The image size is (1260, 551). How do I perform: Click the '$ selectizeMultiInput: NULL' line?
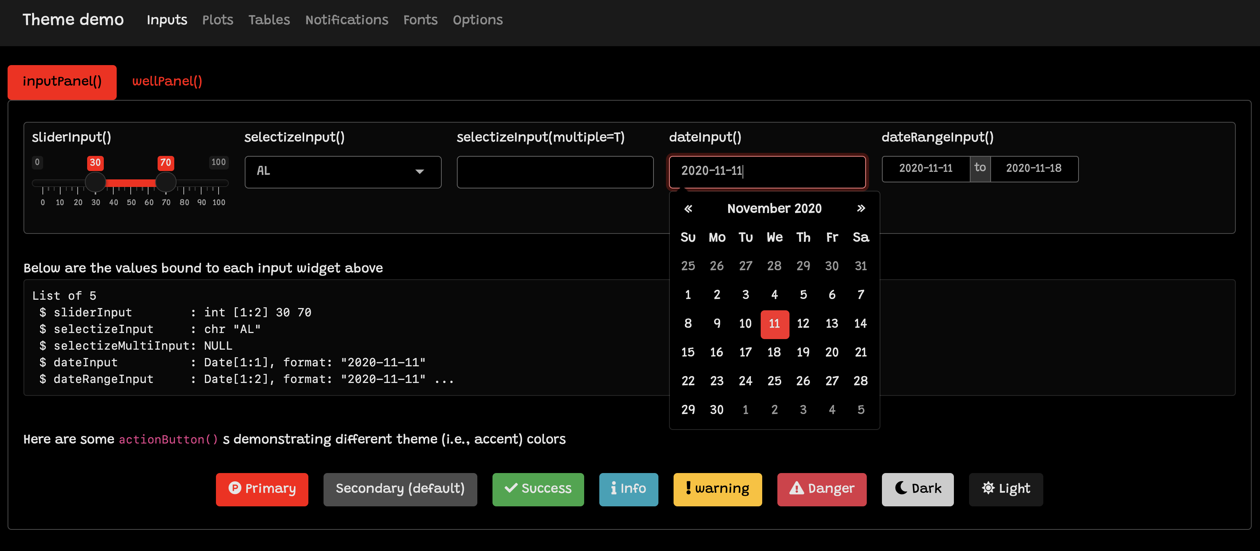pyautogui.click(x=136, y=346)
